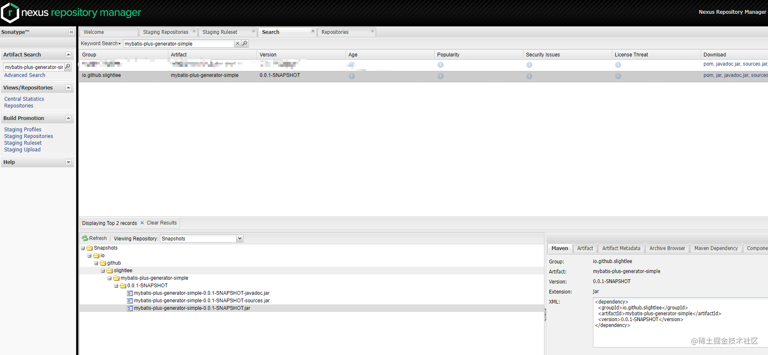The width and height of the screenshot is (768, 355).
Task: Switch to the Repositories tab
Action: (x=335, y=32)
